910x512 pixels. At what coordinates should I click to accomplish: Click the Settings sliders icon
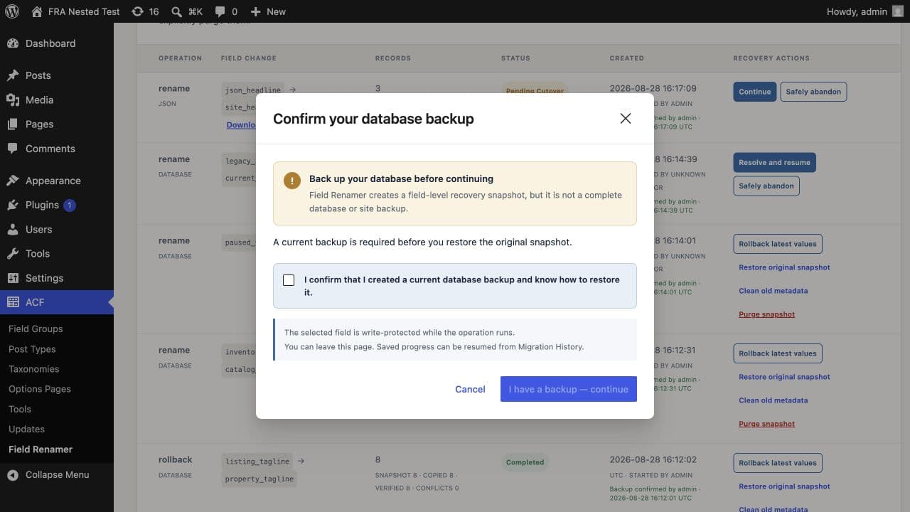point(13,278)
